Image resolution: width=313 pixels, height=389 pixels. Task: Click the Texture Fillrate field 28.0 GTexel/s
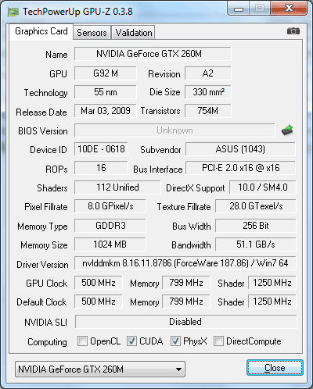coord(256,206)
